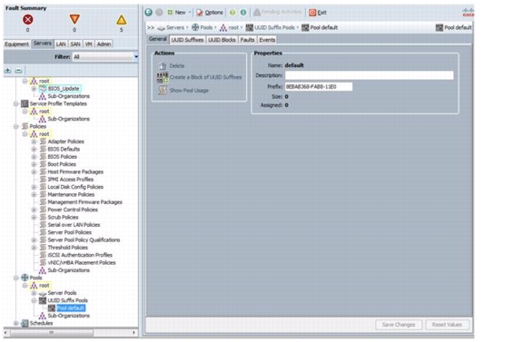Expand the Schedules tree node
The height and width of the screenshot is (342, 523).
coord(15,323)
